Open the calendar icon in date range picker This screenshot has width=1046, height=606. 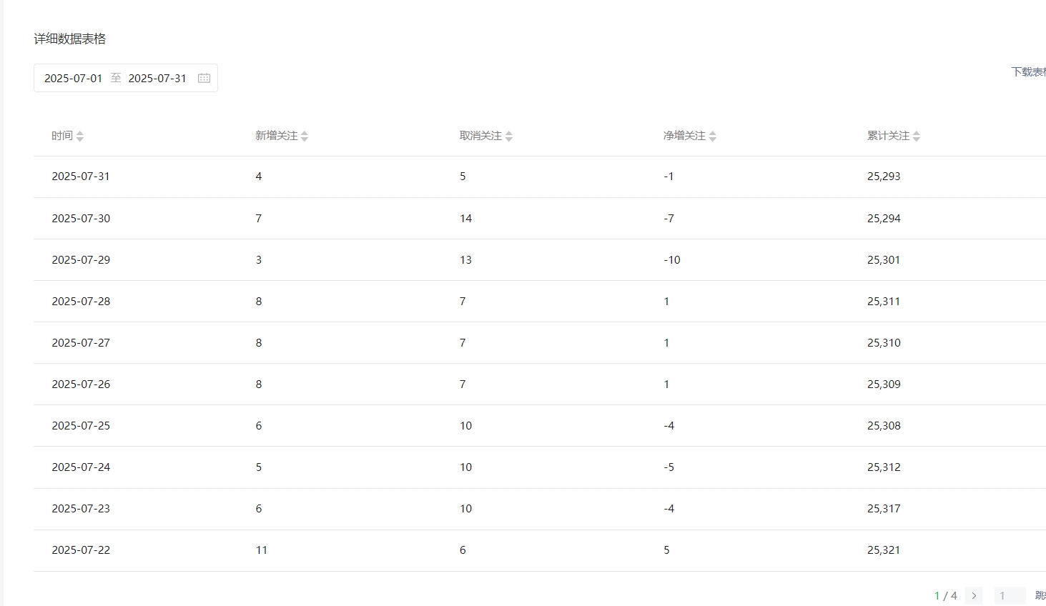coord(204,78)
